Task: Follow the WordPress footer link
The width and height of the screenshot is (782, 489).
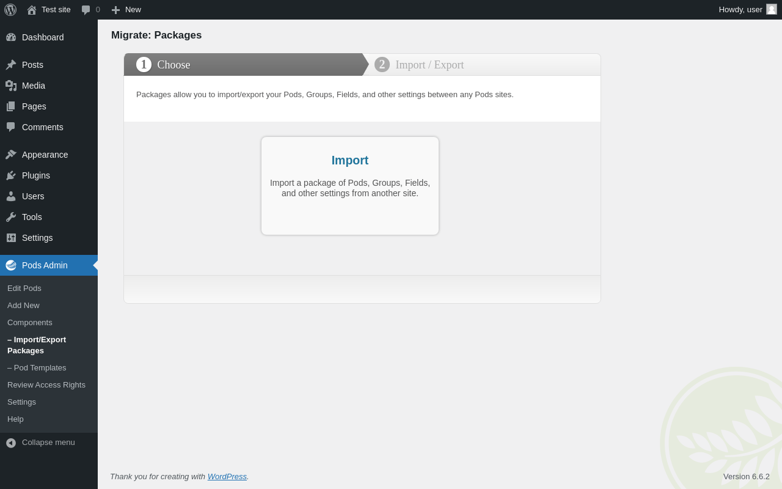Action: point(227,476)
